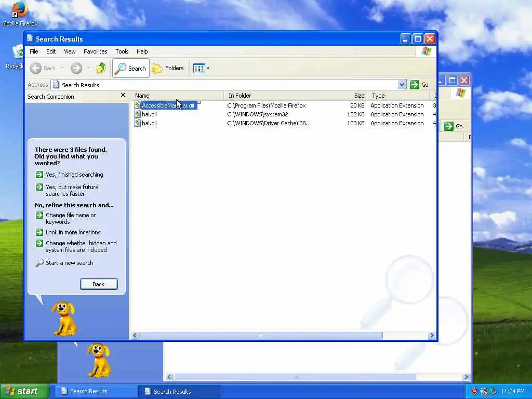Click the Back arrow toolbar icon
The height and width of the screenshot is (399, 532).
pyautogui.click(x=36, y=68)
